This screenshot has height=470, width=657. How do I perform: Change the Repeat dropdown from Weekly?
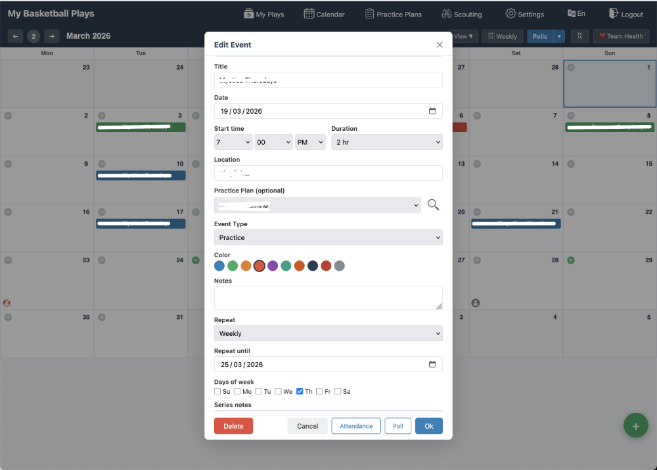(x=328, y=333)
